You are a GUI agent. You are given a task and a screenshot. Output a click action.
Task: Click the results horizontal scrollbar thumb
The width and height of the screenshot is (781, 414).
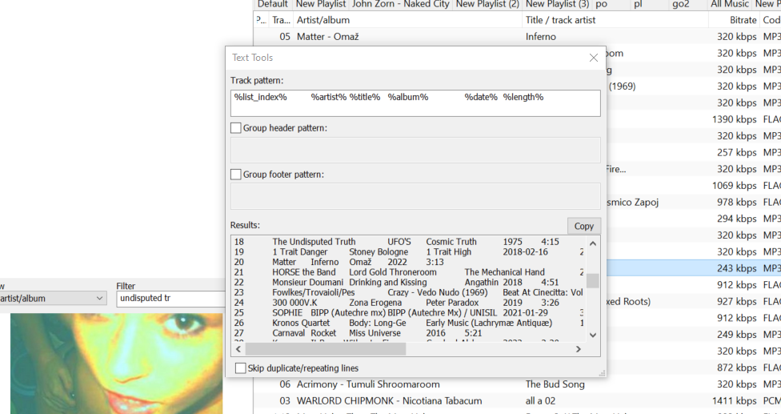coord(325,349)
